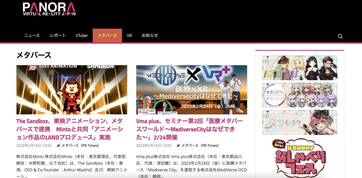Image resolution: width=362 pixels, height=178 pixels.
Task: Open the お知らせ menu item
Action: pos(150,36)
